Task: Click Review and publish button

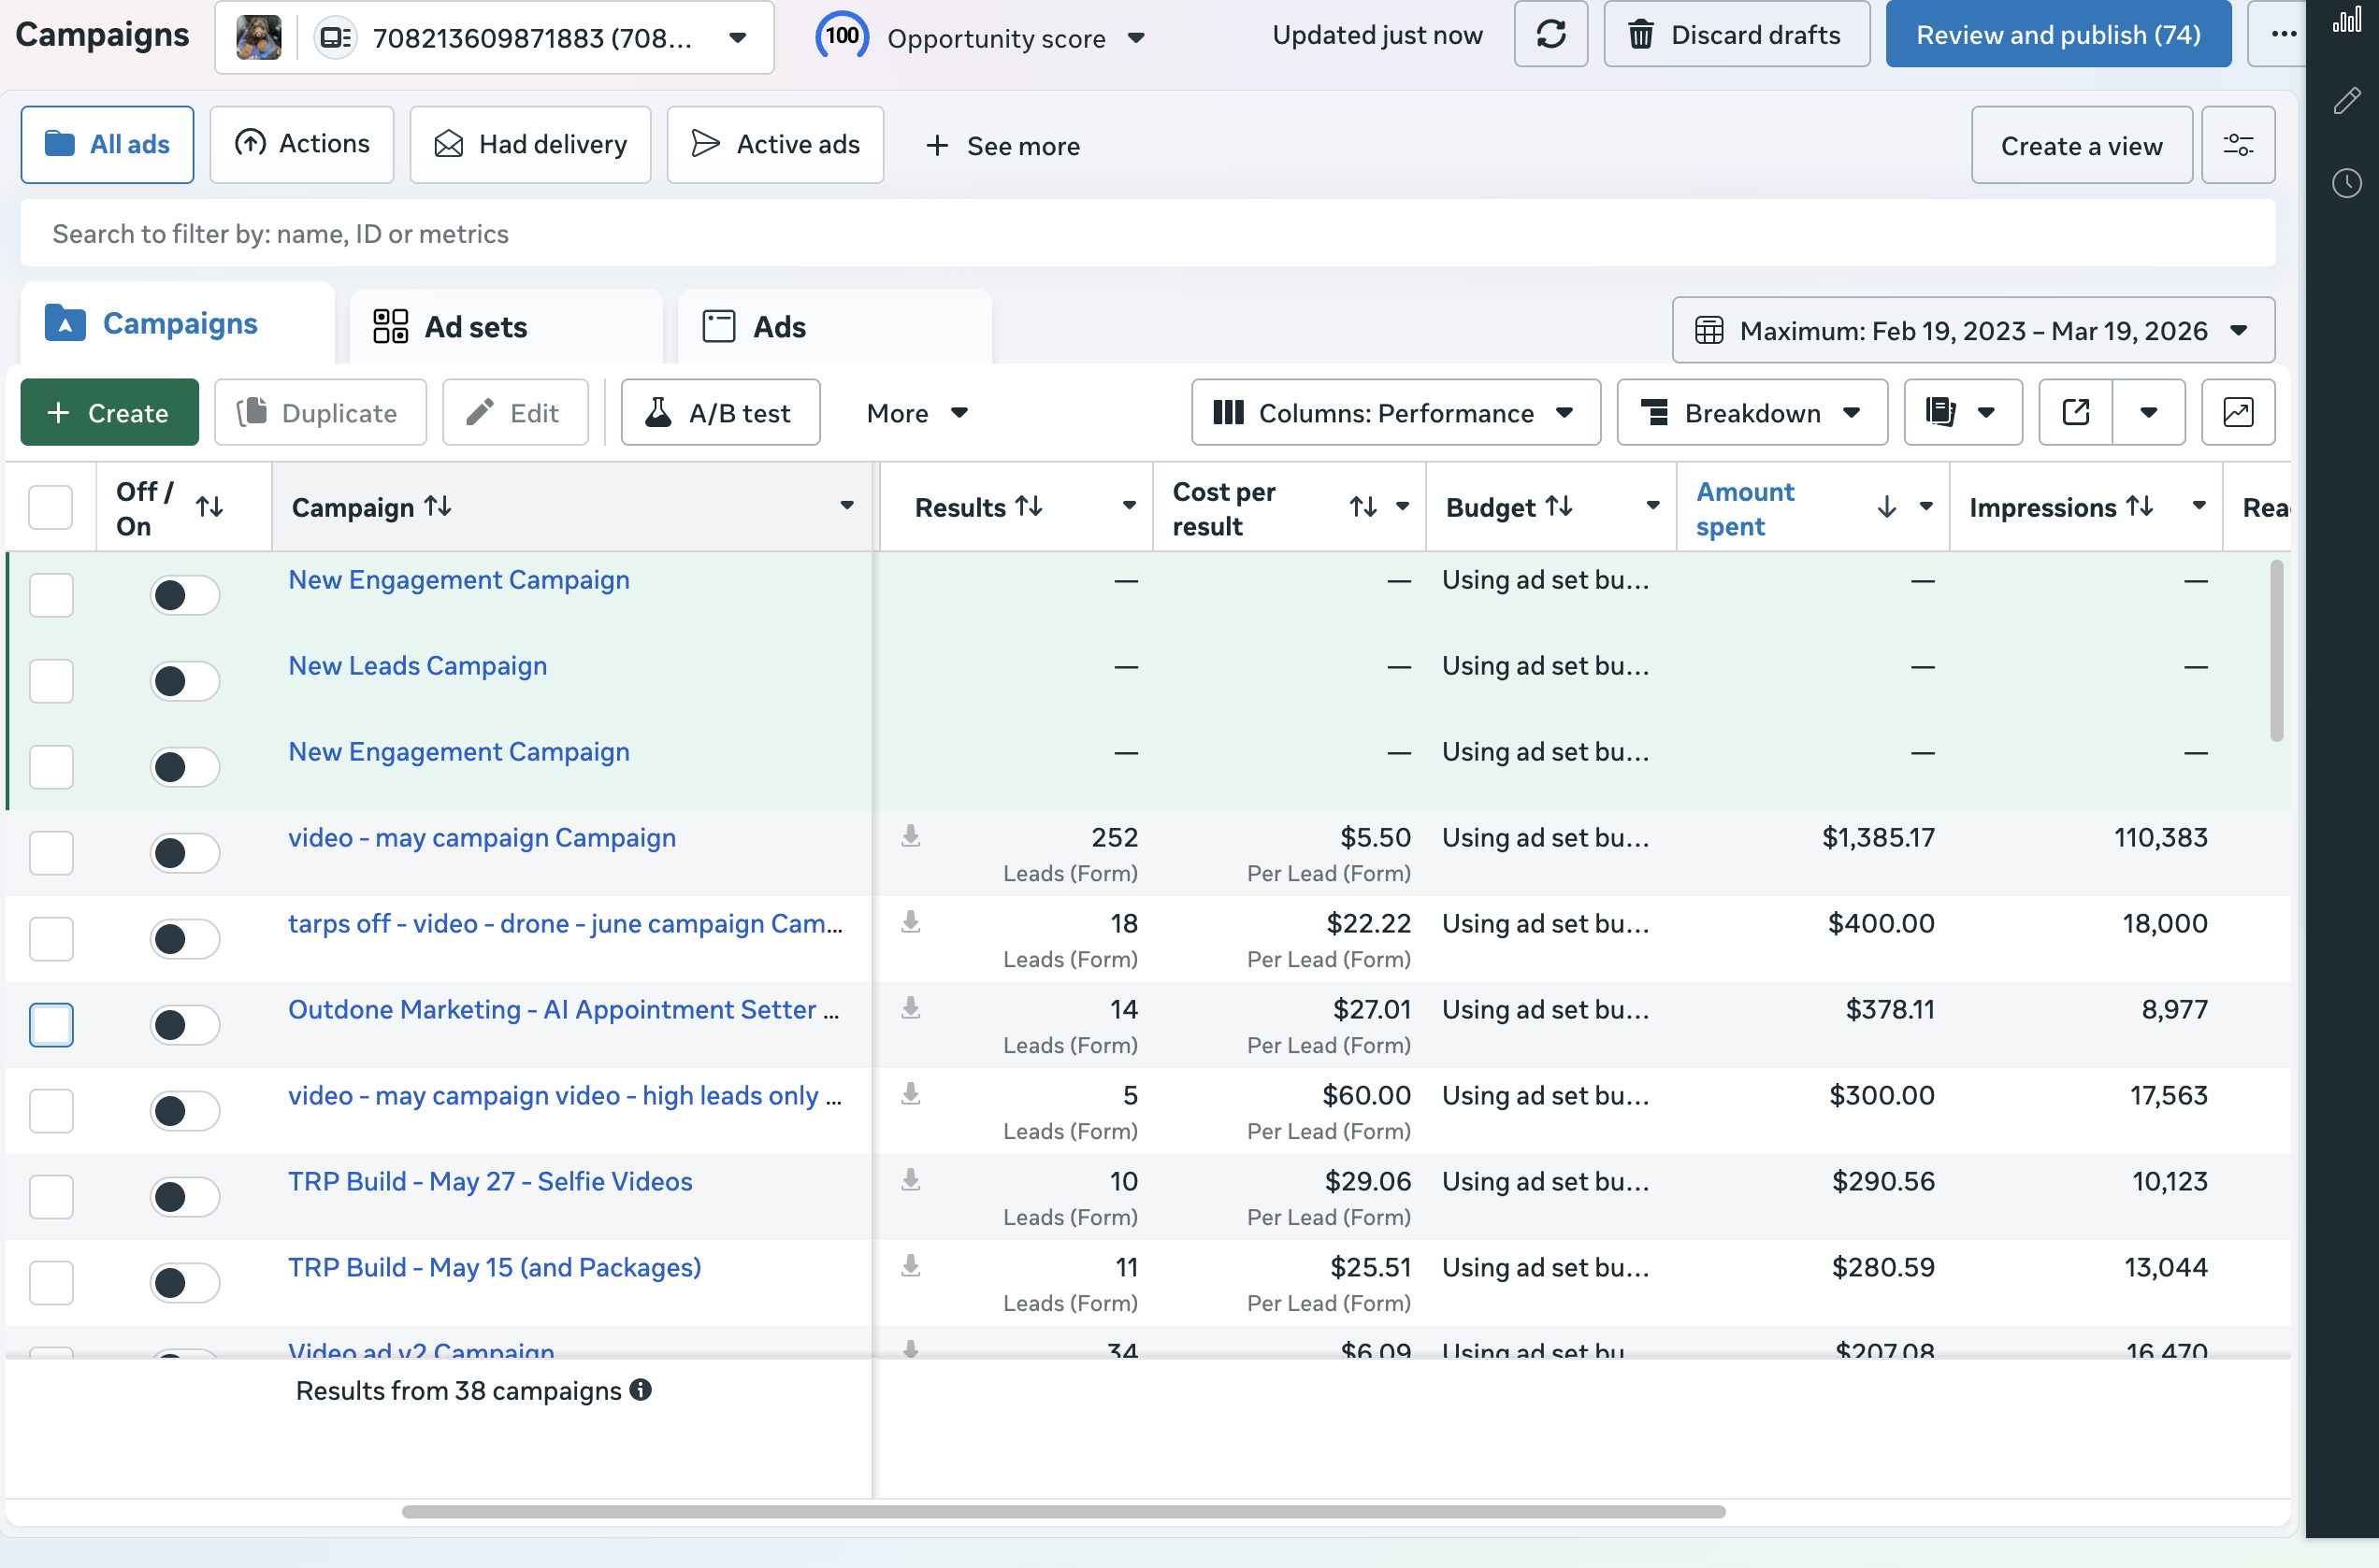Action: pyautogui.click(x=2056, y=33)
